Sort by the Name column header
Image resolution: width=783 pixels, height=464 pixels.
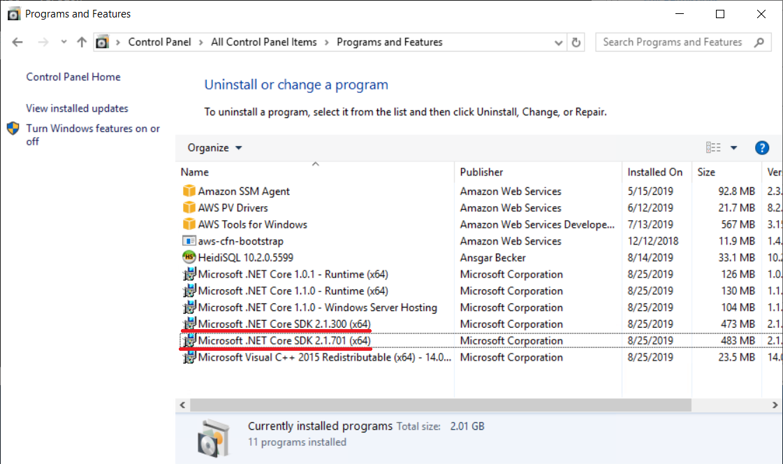[316, 172]
